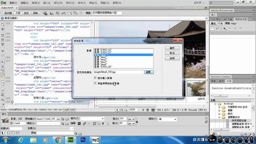Click the W3C validation icon in document toolbar
Image resolution: width=256 pixels, height=144 pixels.
tap(64, 13)
